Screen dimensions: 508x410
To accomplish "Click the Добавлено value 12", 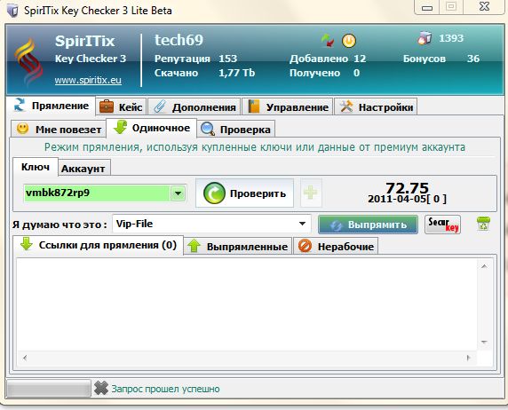I will (360, 59).
